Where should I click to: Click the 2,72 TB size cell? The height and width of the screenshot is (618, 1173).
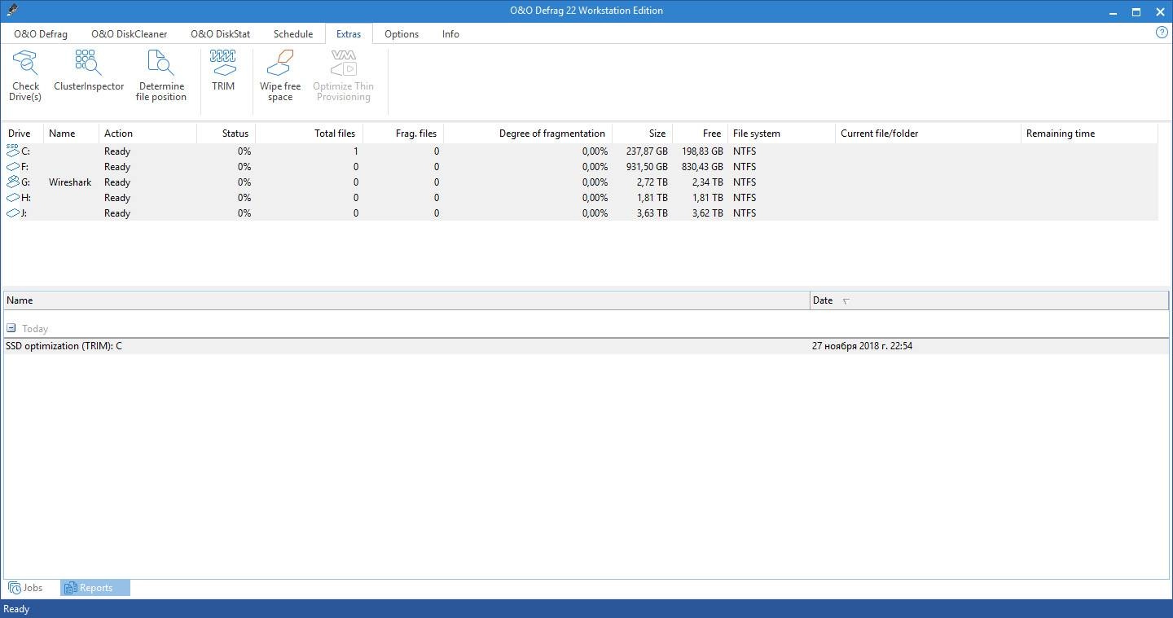[652, 182]
